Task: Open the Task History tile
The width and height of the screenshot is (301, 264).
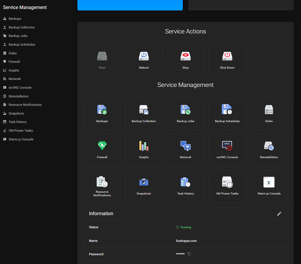Action: (185, 187)
